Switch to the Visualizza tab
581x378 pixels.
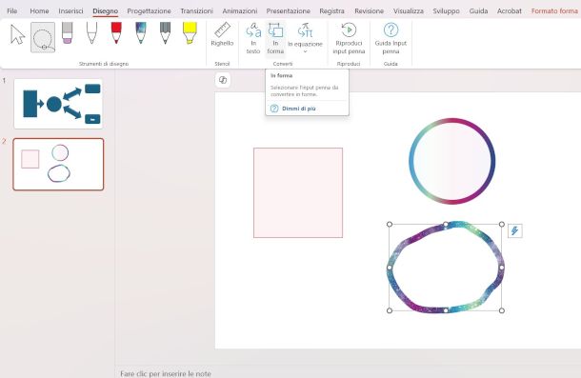pyautogui.click(x=409, y=11)
